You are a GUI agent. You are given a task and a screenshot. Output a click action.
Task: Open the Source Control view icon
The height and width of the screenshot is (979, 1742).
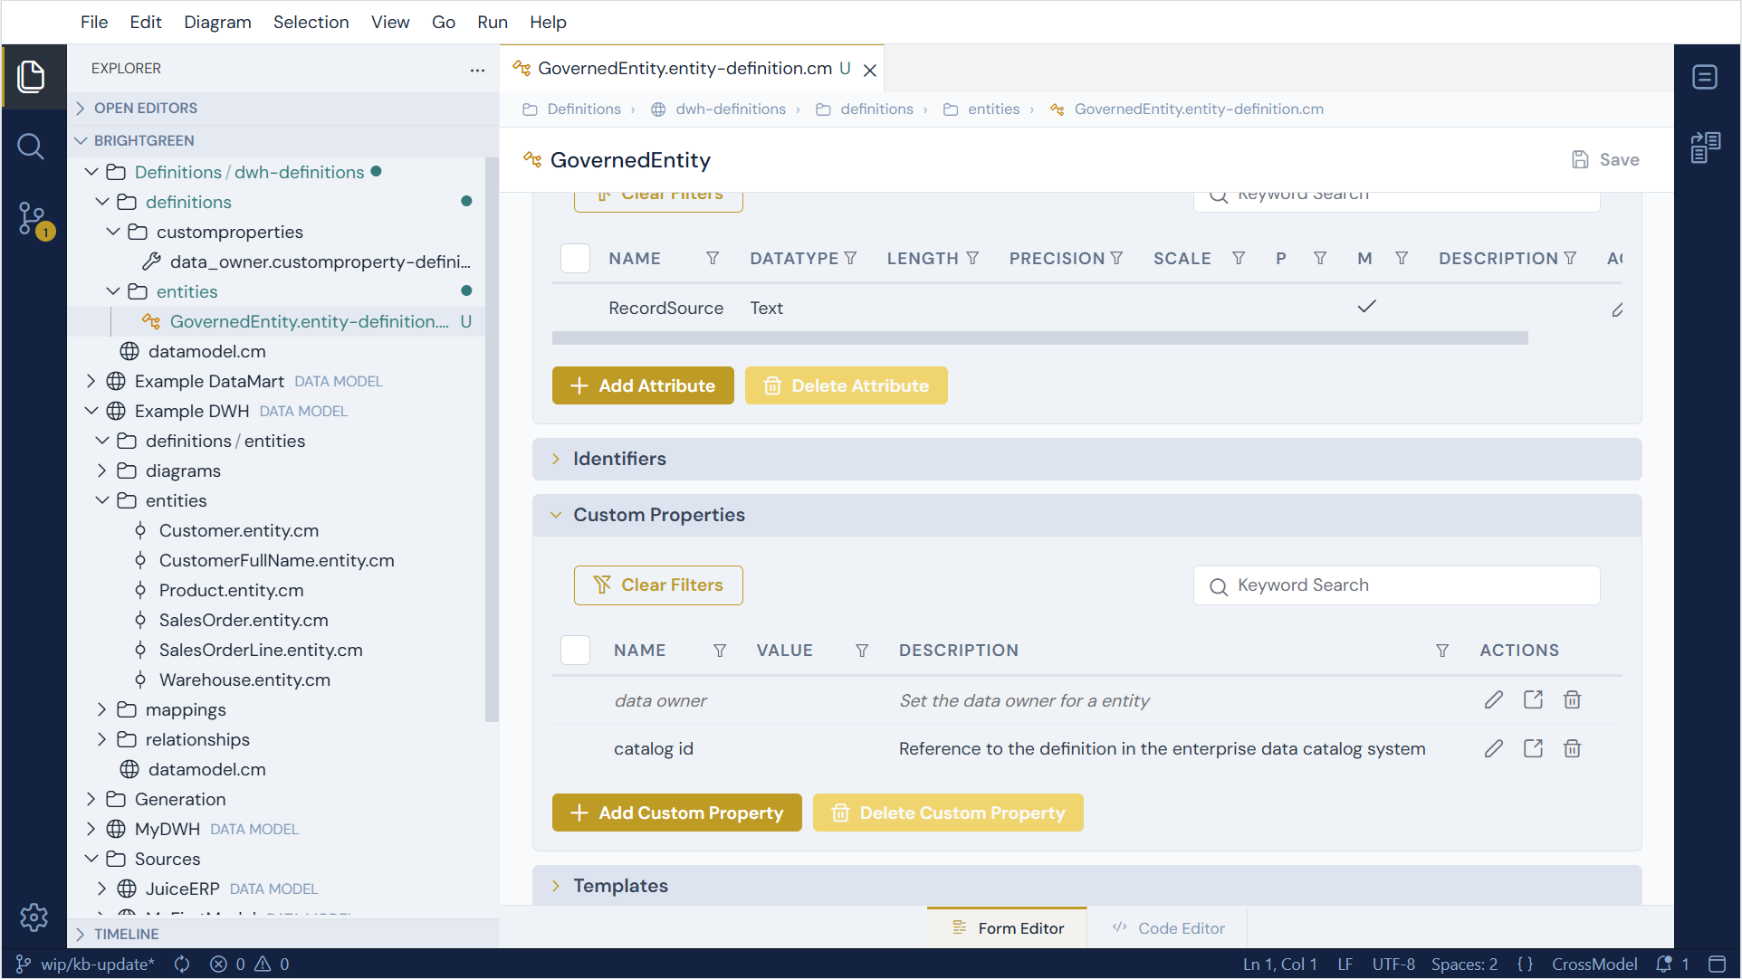pyautogui.click(x=33, y=219)
